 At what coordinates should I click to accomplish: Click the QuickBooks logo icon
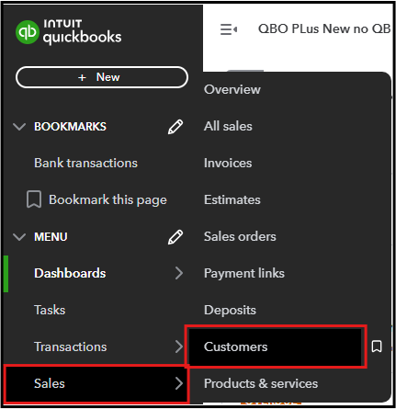28,32
